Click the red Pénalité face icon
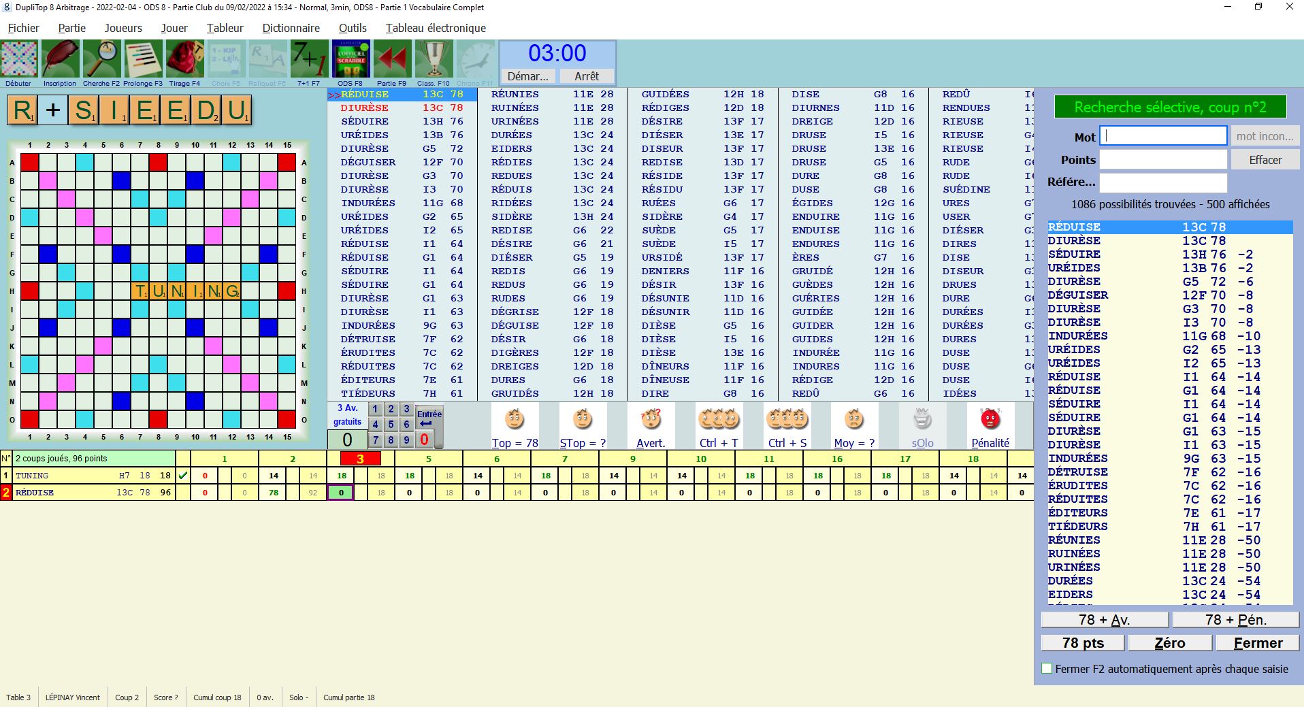 click(990, 420)
